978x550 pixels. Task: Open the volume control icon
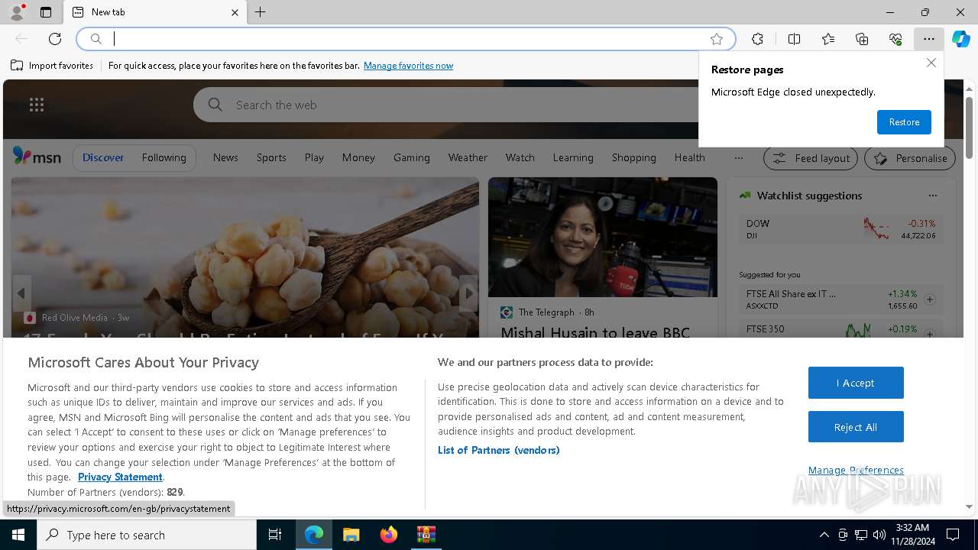pyautogui.click(x=879, y=535)
